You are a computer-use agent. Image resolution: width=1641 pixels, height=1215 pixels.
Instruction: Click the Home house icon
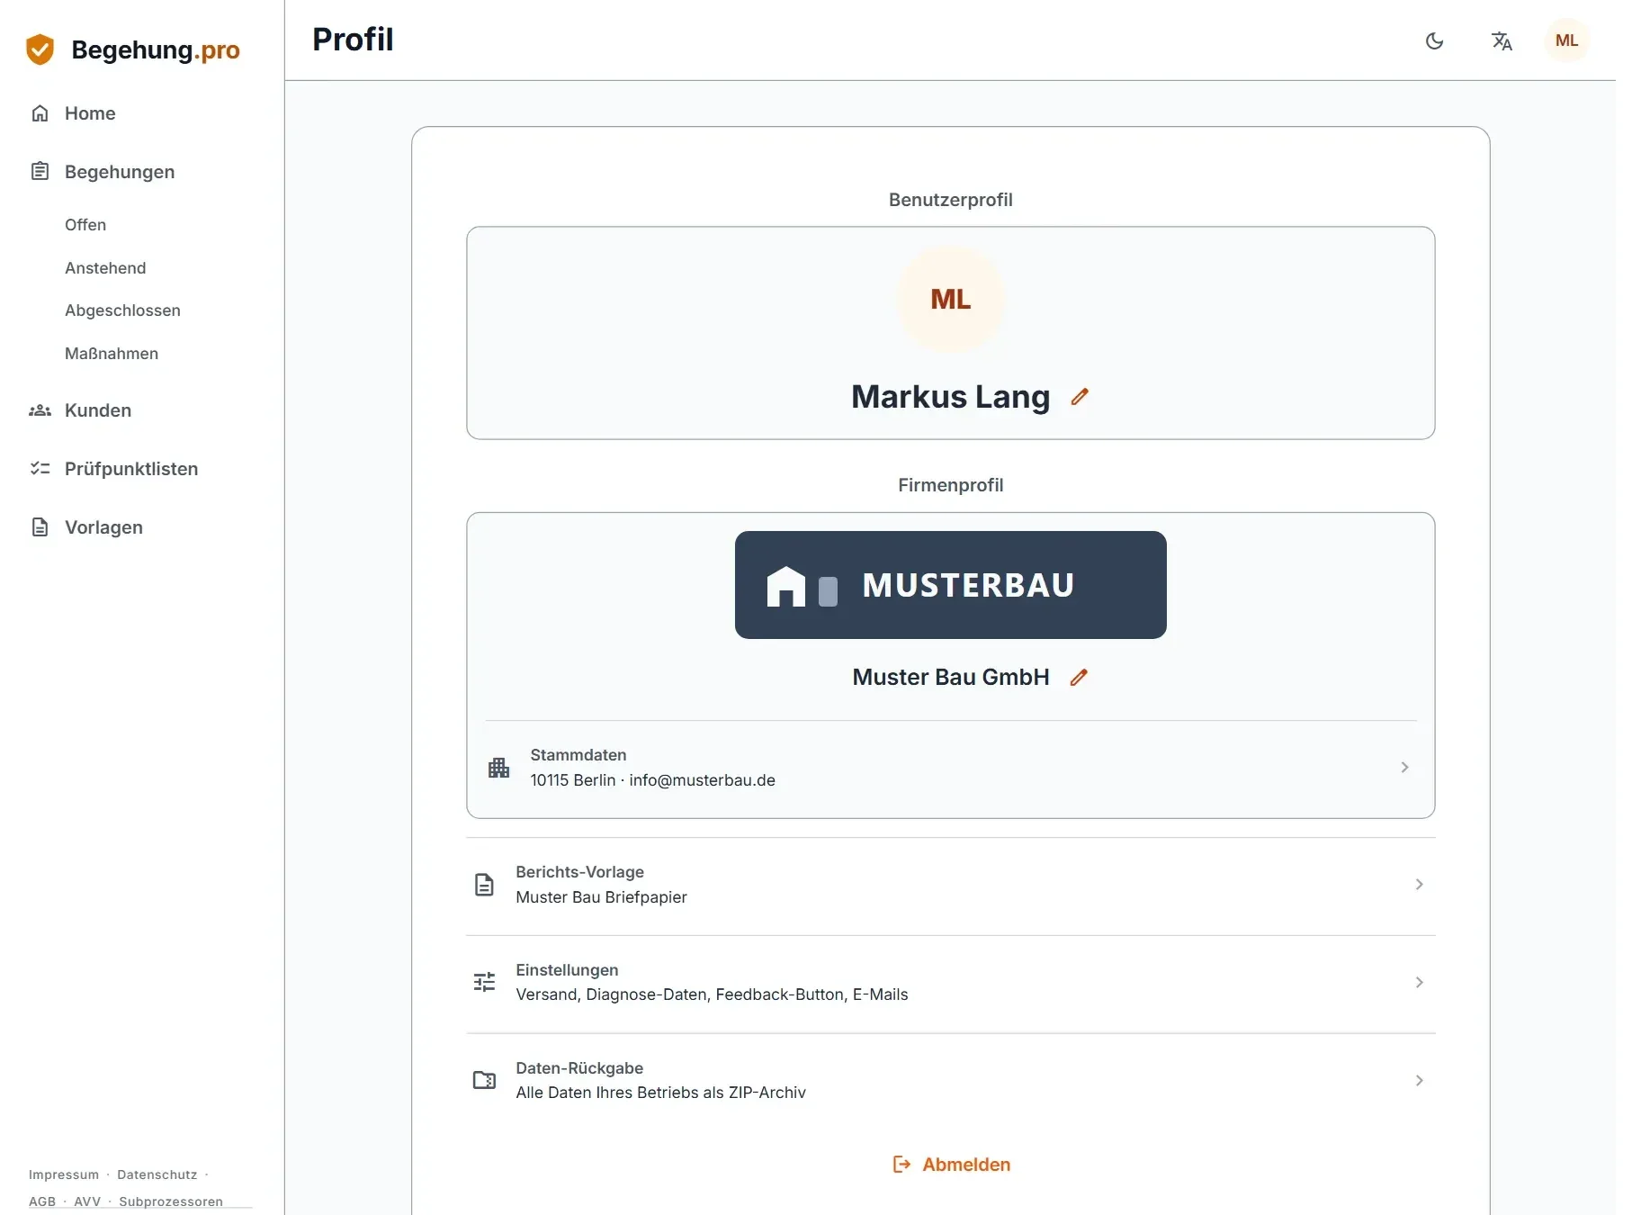[x=40, y=113]
